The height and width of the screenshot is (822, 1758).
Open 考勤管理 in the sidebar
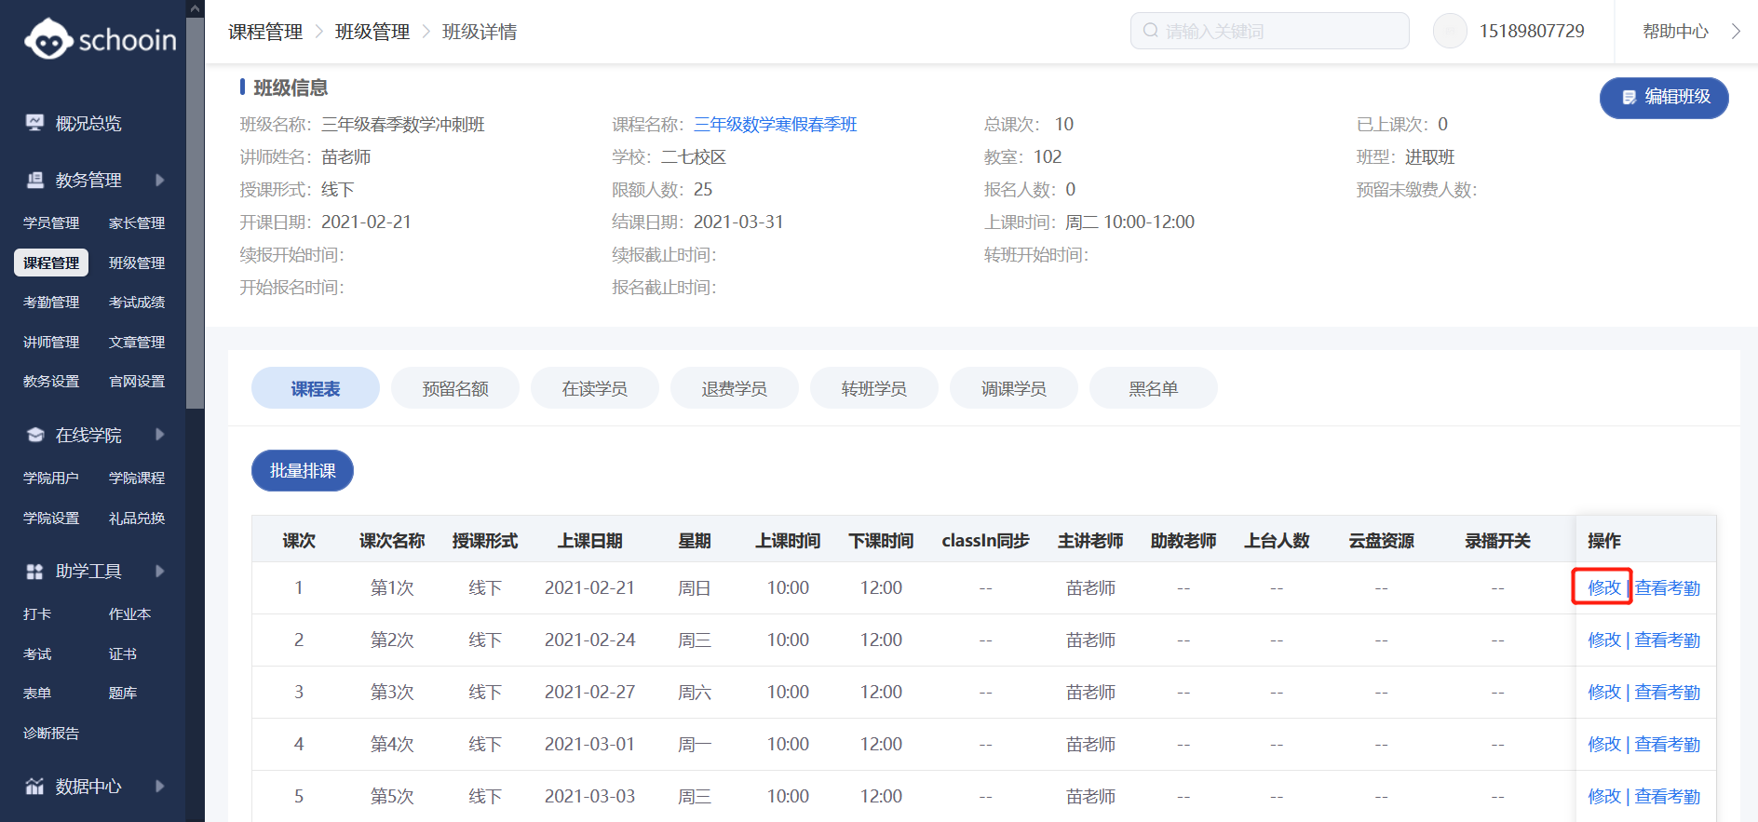tap(51, 303)
